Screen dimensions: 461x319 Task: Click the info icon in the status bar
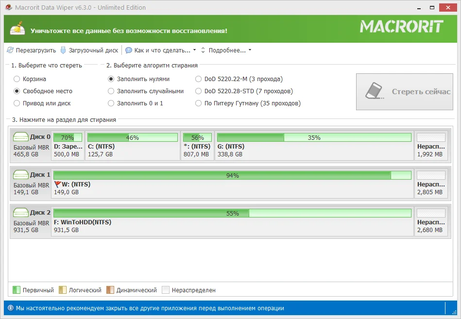[x=11, y=308]
